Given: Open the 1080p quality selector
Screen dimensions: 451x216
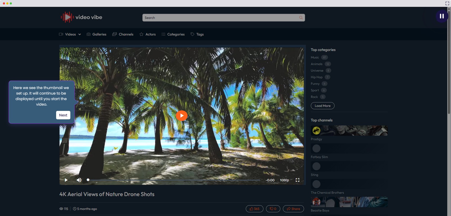Looking at the screenshot, I should [284, 180].
